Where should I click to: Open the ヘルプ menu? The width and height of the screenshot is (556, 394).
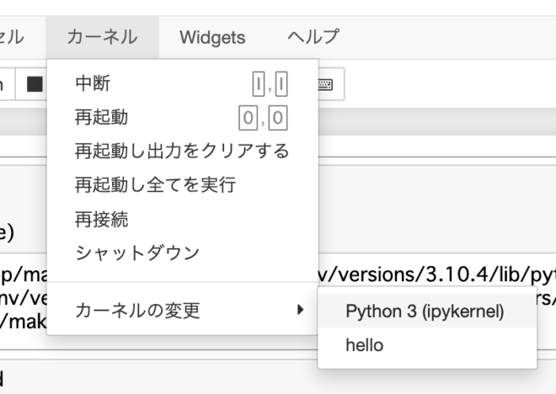(313, 37)
